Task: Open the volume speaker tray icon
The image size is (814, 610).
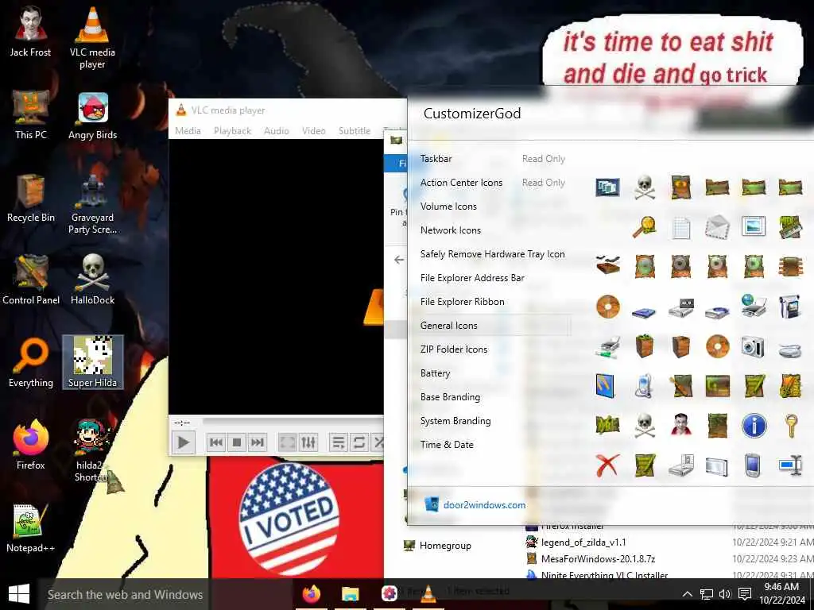Action: 725,594
